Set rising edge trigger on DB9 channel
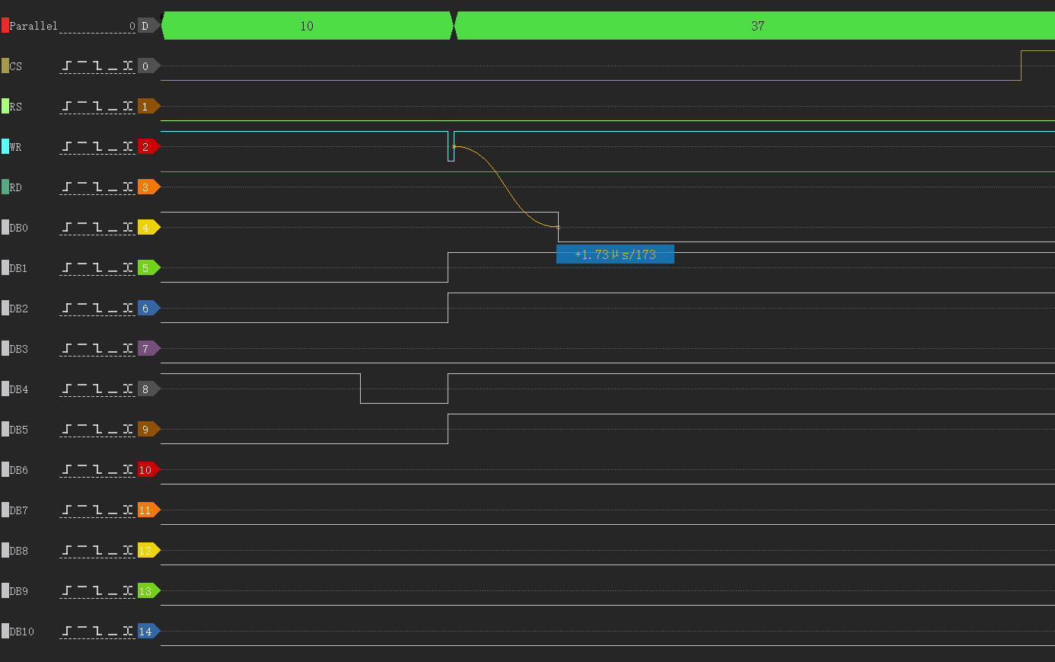Image resolution: width=1055 pixels, height=662 pixels. 67,590
